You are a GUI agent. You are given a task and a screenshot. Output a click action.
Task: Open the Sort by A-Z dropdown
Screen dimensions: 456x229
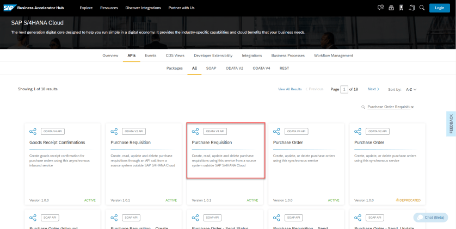411,90
